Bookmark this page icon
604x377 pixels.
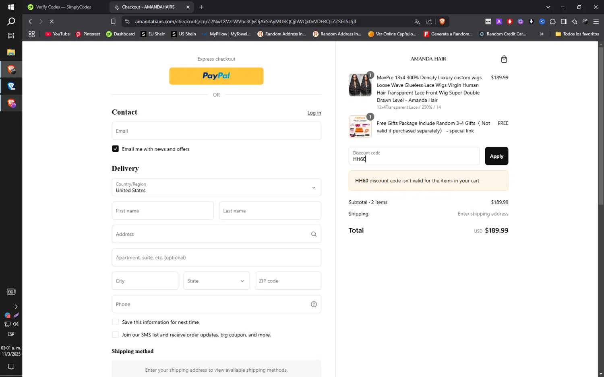pos(113,21)
